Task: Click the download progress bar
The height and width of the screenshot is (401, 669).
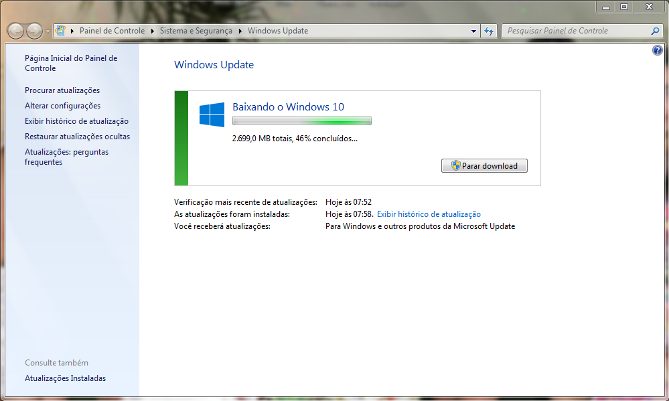Action: pyautogui.click(x=301, y=121)
